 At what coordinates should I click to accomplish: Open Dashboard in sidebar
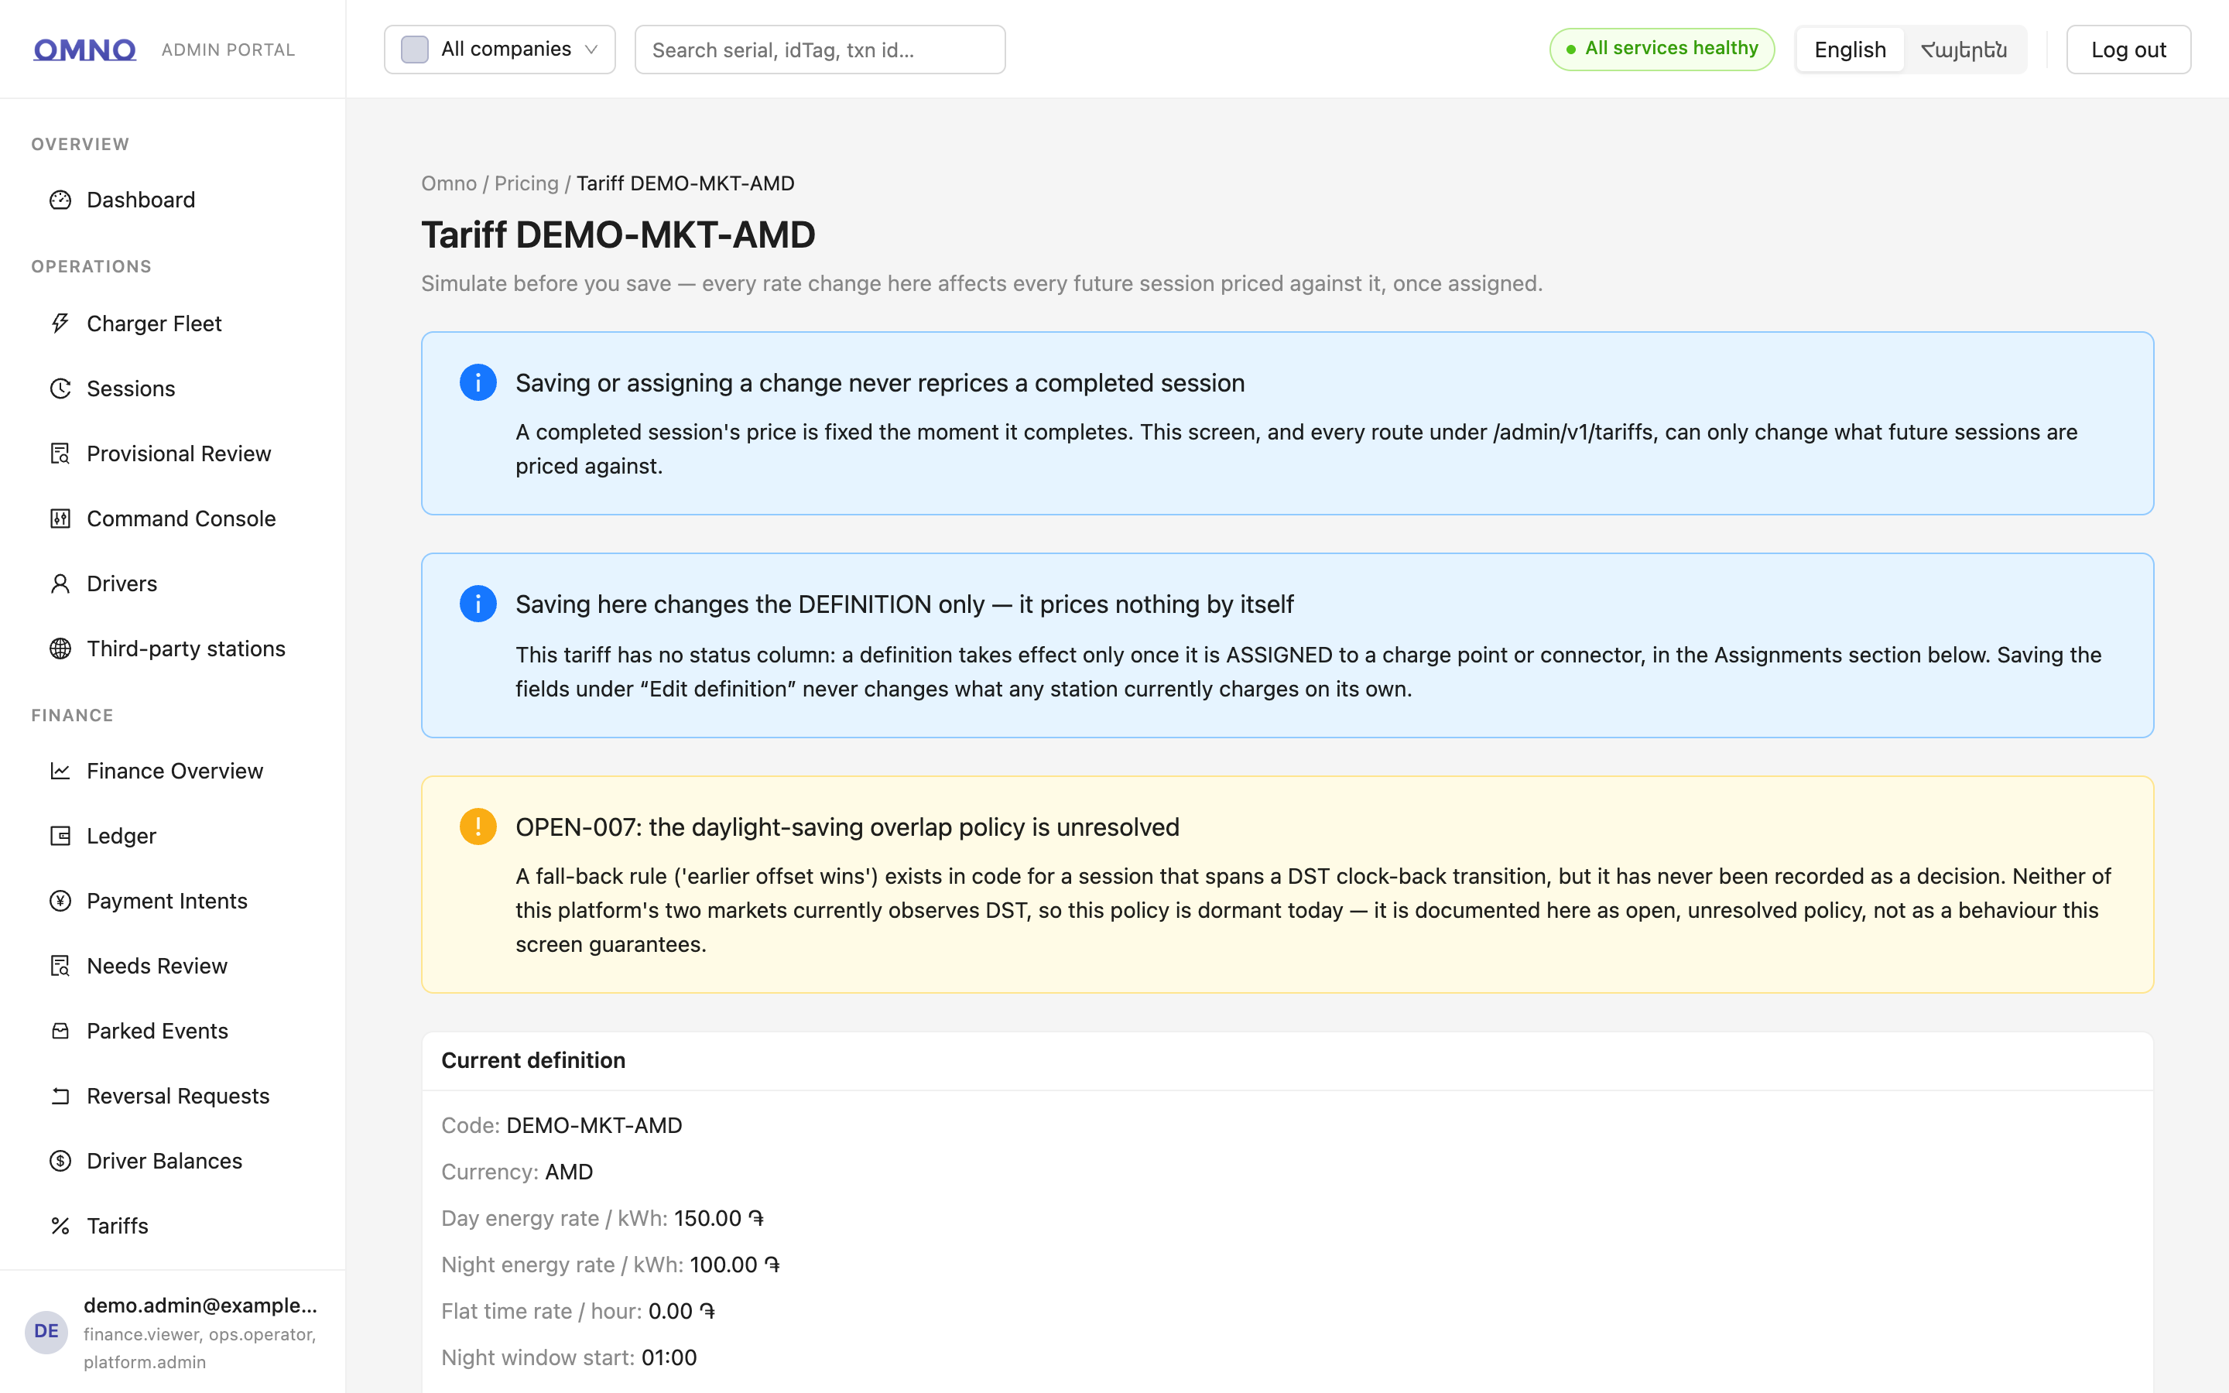point(173,200)
